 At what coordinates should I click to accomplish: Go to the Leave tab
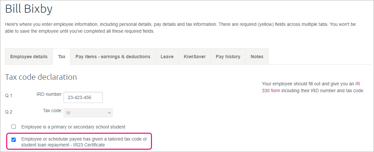click(167, 57)
